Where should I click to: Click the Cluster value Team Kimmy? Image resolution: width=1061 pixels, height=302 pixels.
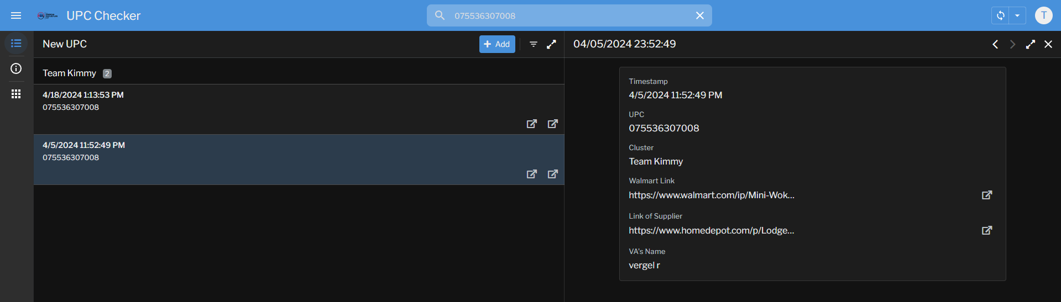click(656, 161)
